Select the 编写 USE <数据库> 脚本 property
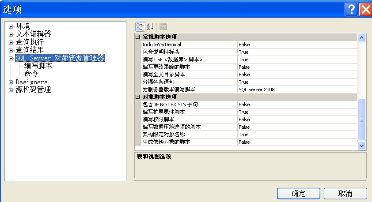The height and width of the screenshot is (202, 372). [249, 60]
